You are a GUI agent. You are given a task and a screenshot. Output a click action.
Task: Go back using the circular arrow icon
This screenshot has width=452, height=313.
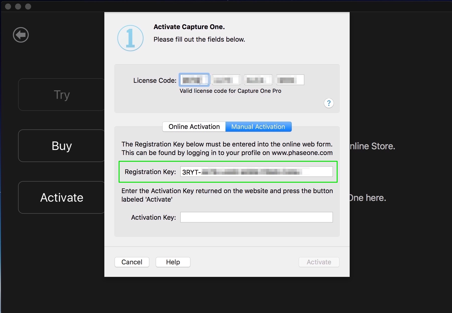coord(21,35)
